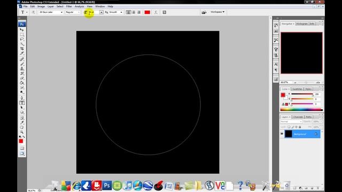Open the music notes icon in the dock
342x192 pixels.
click(128, 186)
